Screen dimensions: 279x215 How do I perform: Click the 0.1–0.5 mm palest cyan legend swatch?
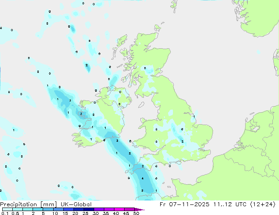click(x=7, y=209)
